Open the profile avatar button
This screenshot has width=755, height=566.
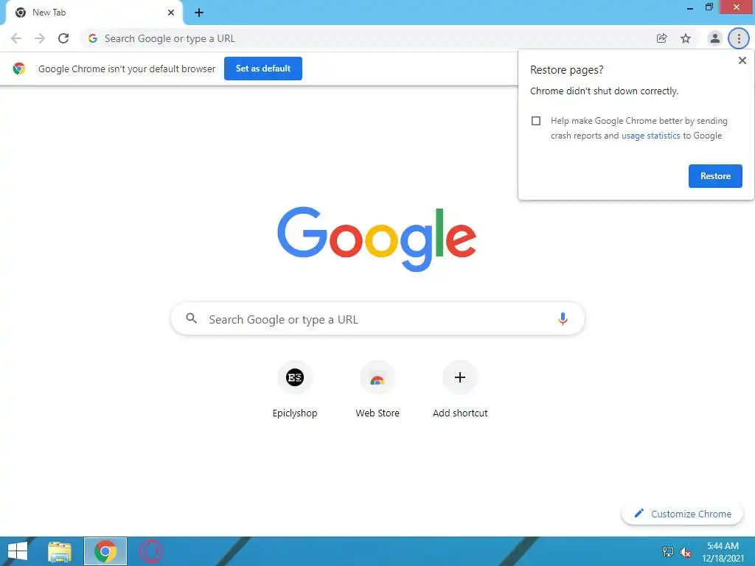point(715,38)
